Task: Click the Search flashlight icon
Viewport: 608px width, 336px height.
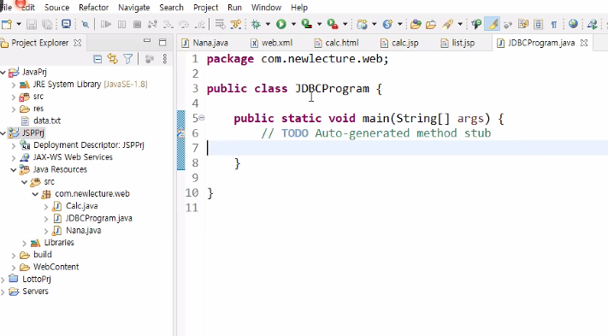Action: coord(448,25)
